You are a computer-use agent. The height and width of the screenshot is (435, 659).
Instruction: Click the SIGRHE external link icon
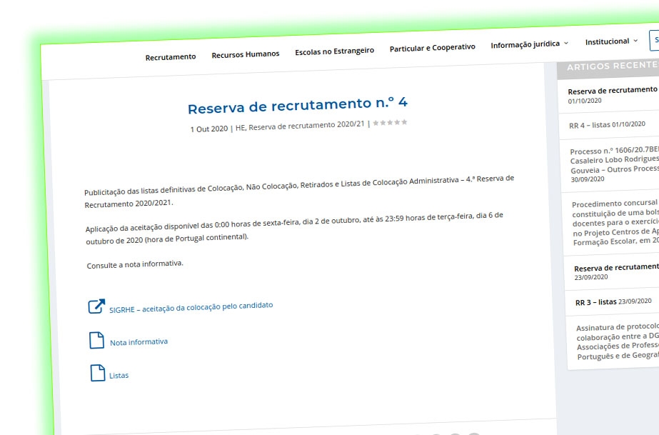(x=96, y=305)
